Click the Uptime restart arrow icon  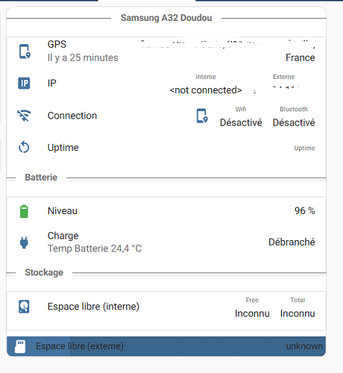(24, 147)
